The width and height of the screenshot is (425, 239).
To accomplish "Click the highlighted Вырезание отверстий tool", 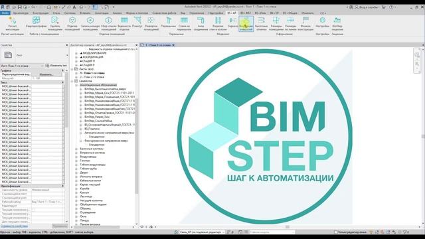I will 246,24.
